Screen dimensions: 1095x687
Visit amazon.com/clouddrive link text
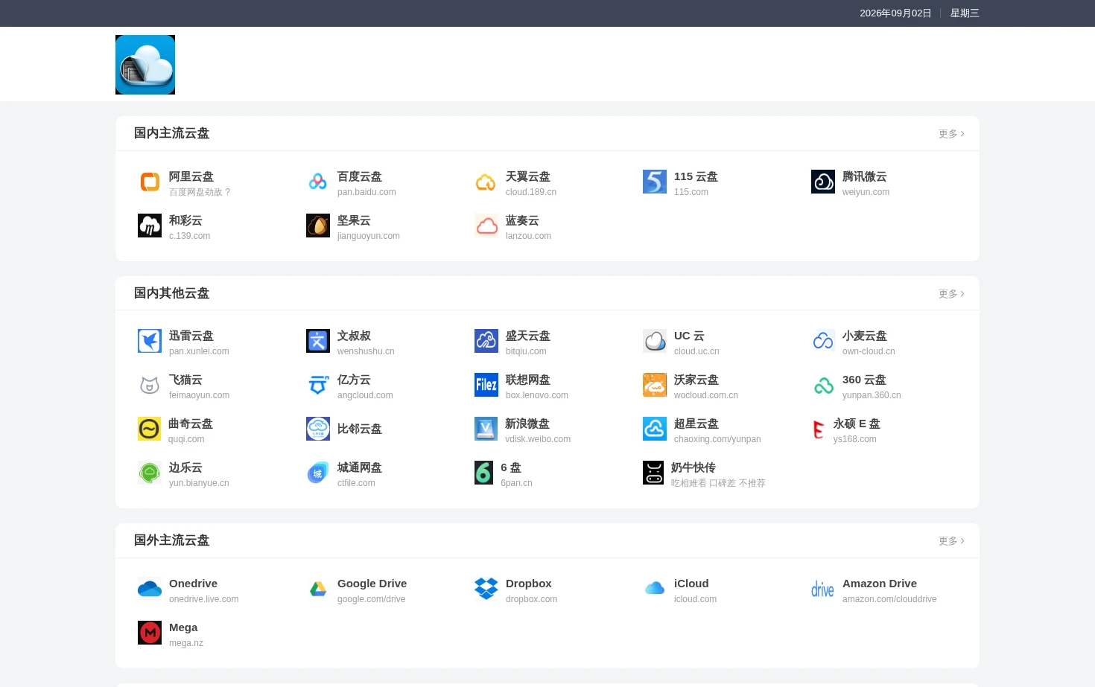889,599
